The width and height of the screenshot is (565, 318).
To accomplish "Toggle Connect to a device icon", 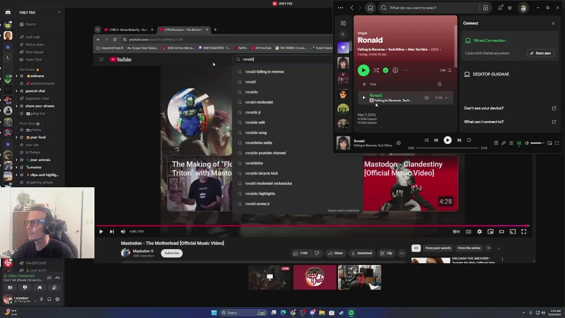I will (519, 143).
